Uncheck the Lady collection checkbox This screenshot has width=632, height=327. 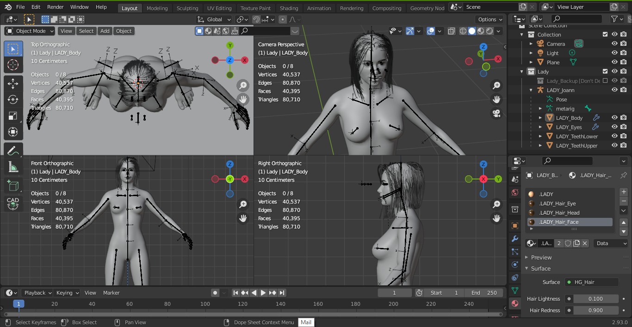[605, 72]
